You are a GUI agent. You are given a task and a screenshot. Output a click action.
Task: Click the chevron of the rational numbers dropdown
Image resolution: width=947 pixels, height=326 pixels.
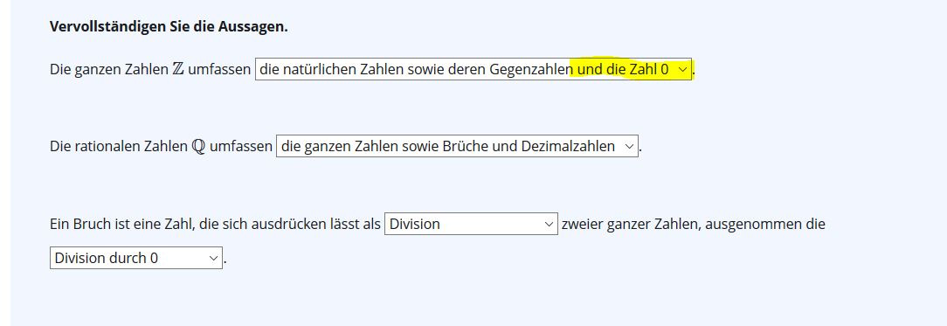click(x=629, y=146)
